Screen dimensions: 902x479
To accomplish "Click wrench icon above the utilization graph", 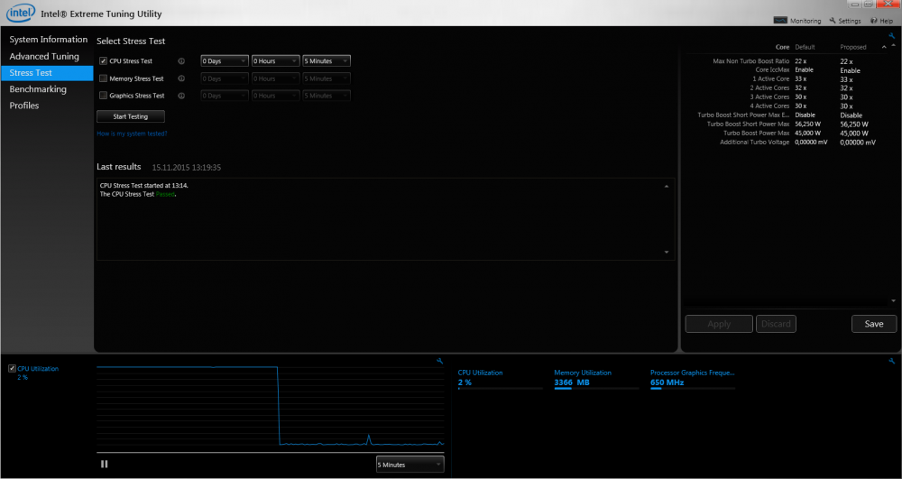I will 439,361.
